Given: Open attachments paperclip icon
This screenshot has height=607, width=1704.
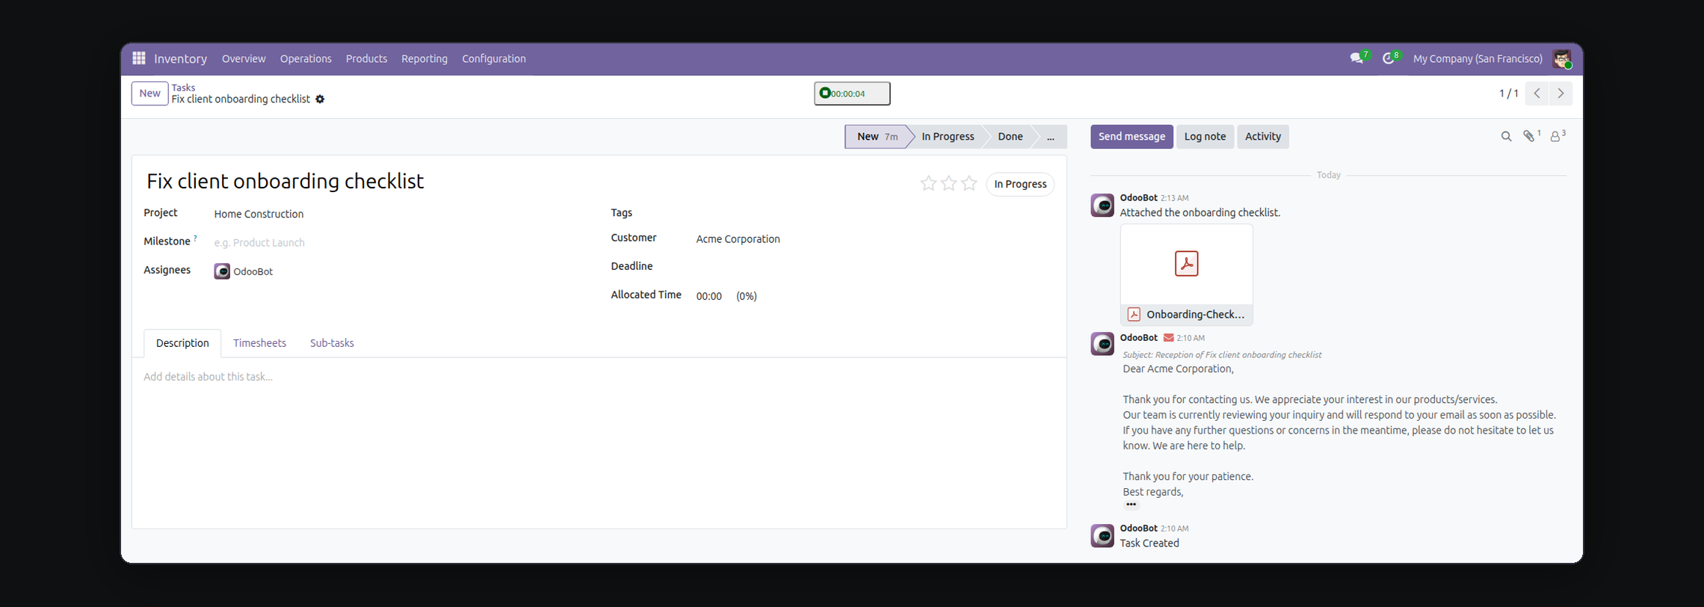Looking at the screenshot, I should click(x=1530, y=136).
